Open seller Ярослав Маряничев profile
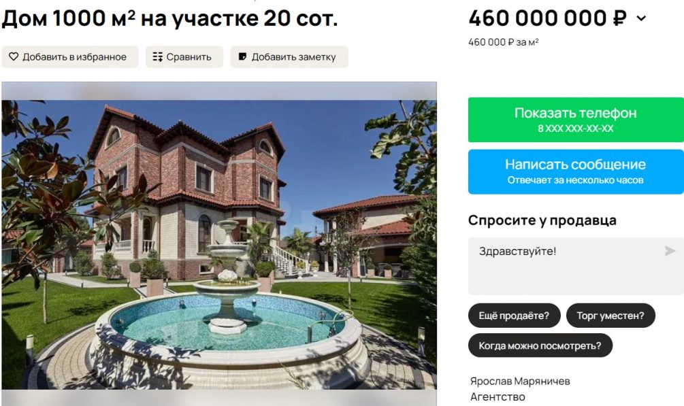Image resolution: width=684 pixels, height=406 pixels. click(x=520, y=381)
